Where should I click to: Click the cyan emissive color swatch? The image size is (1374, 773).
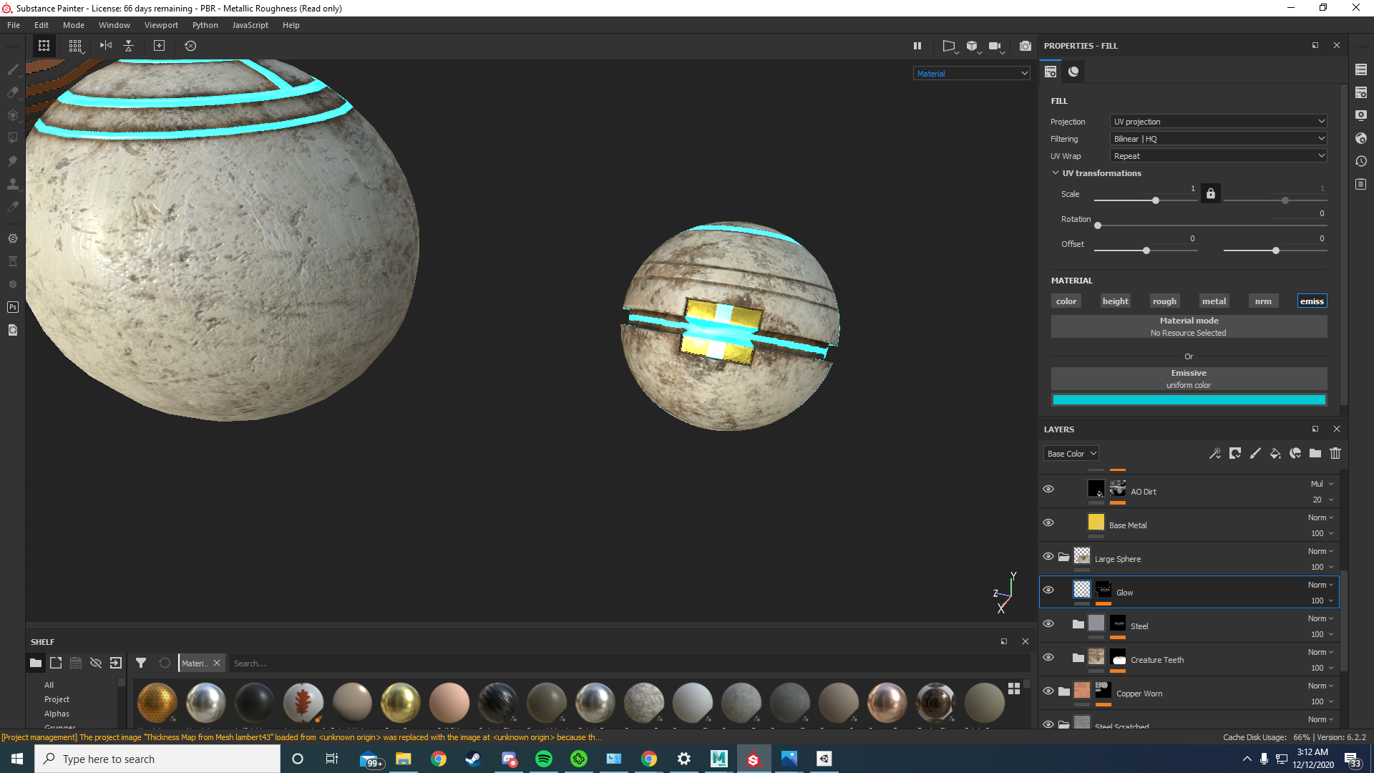point(1188,400)
